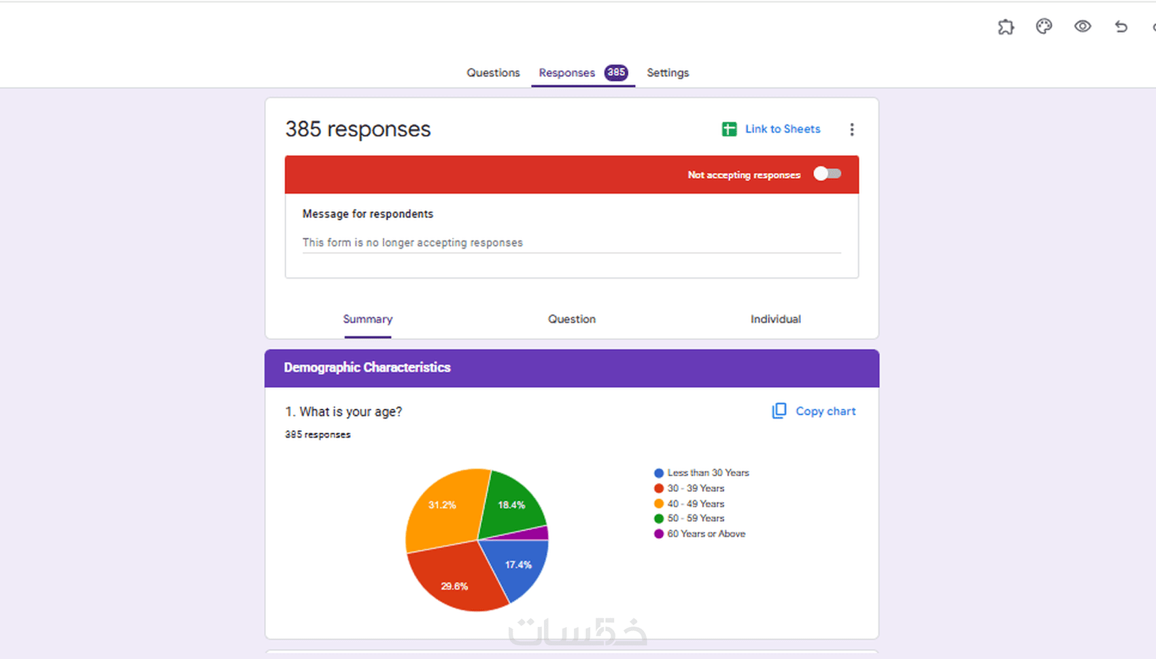
Task: Open the add-ons puzzle icon
Action: [x=1006, y=27]
